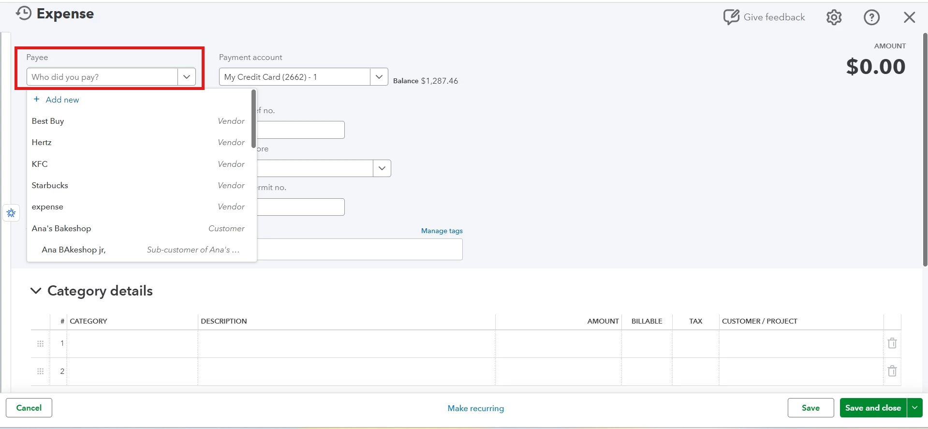Click the TAX column header
928x429 pixels.
point(695,321)
